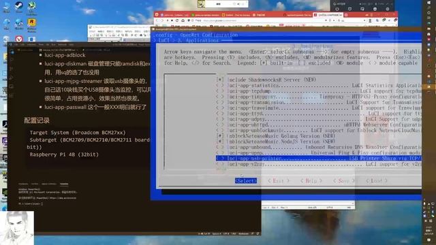Switch to the PROBLEMS panel tab in VS Code
The width and height of the screenshot is (436, 245).
[x=23, y=184]
